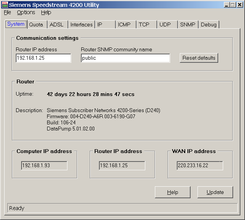Click the DSL application icon in title bar
Viewport: 245px width, 220px height.
pyautogui.click(x=5, y=5)
